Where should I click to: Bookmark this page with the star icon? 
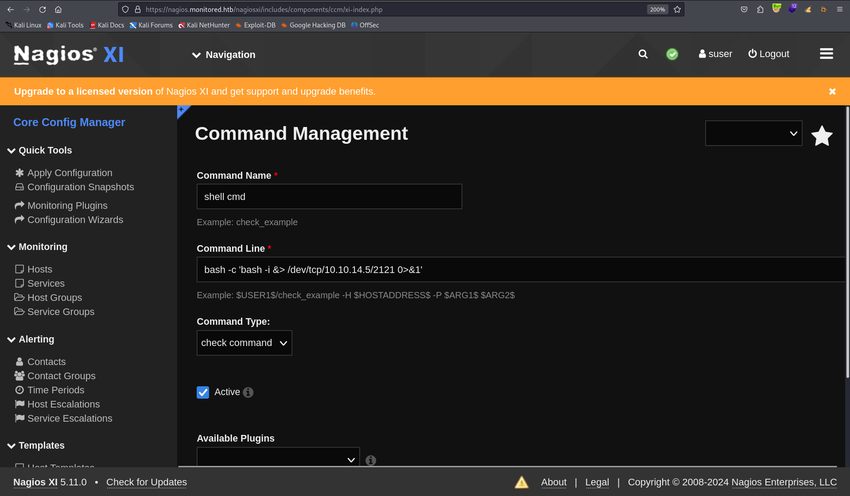[x=677, y=9]
